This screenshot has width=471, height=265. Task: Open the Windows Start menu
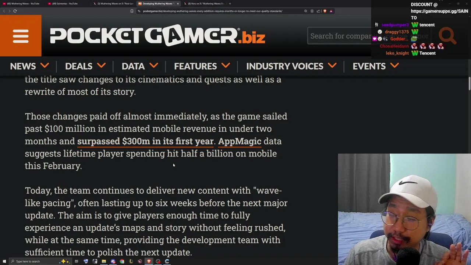[x=4, y=261]
